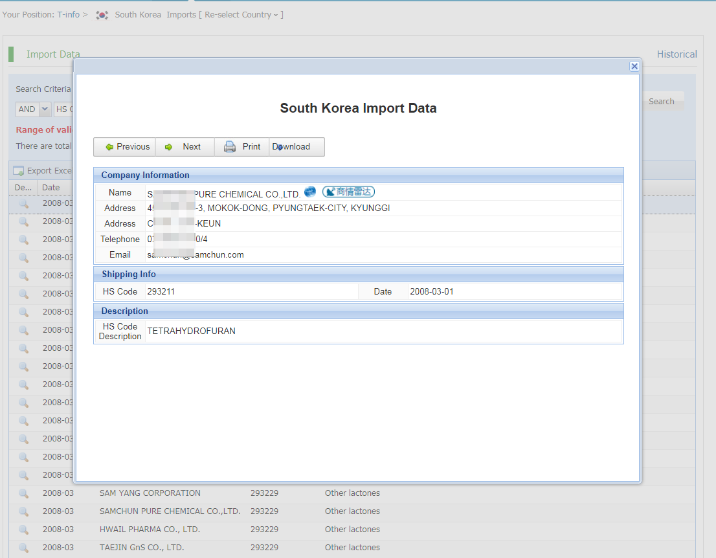Click the T-info breadcrumb link

tap(68, 15)
